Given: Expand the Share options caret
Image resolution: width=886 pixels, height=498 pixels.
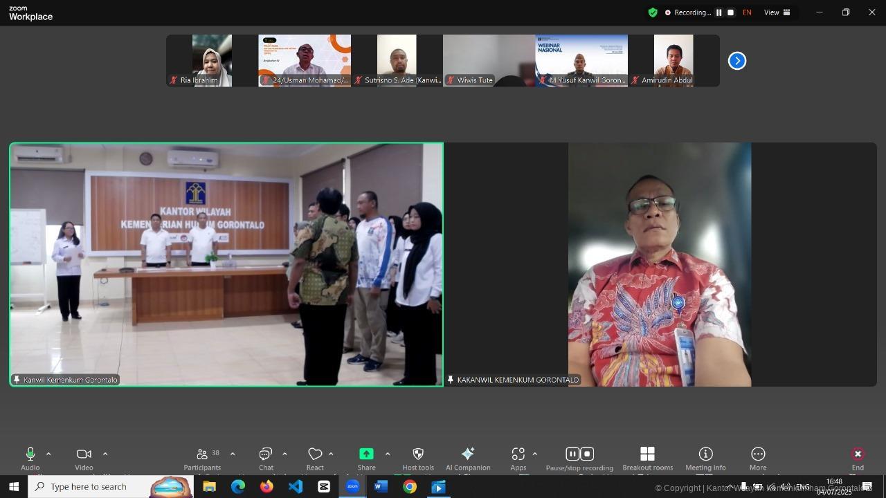Looking at the screenshot, I should click(x=388, y=454).
